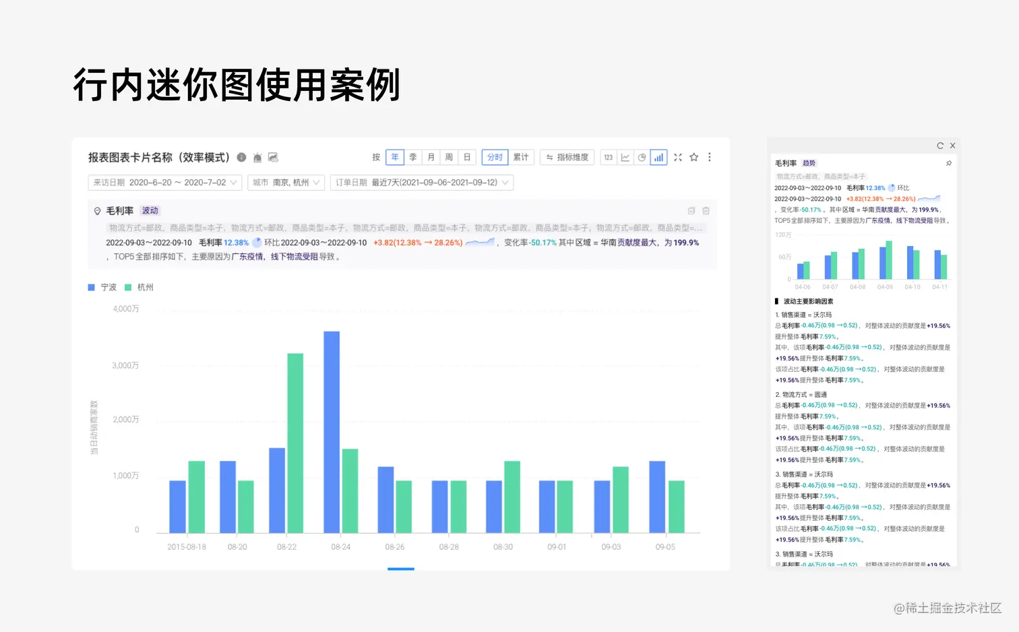Delete the 毛利率 insight with trash icon
This screenshot has width=1019, height=632.
click(x=706, y=211)
